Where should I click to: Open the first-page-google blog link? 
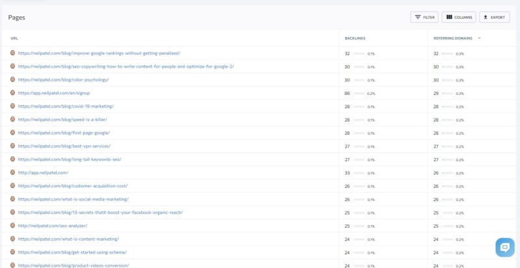(64, 133)
